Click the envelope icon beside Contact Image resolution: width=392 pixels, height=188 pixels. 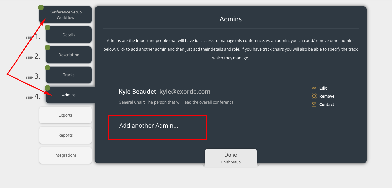pyautogui.click(x=314, y=105)
